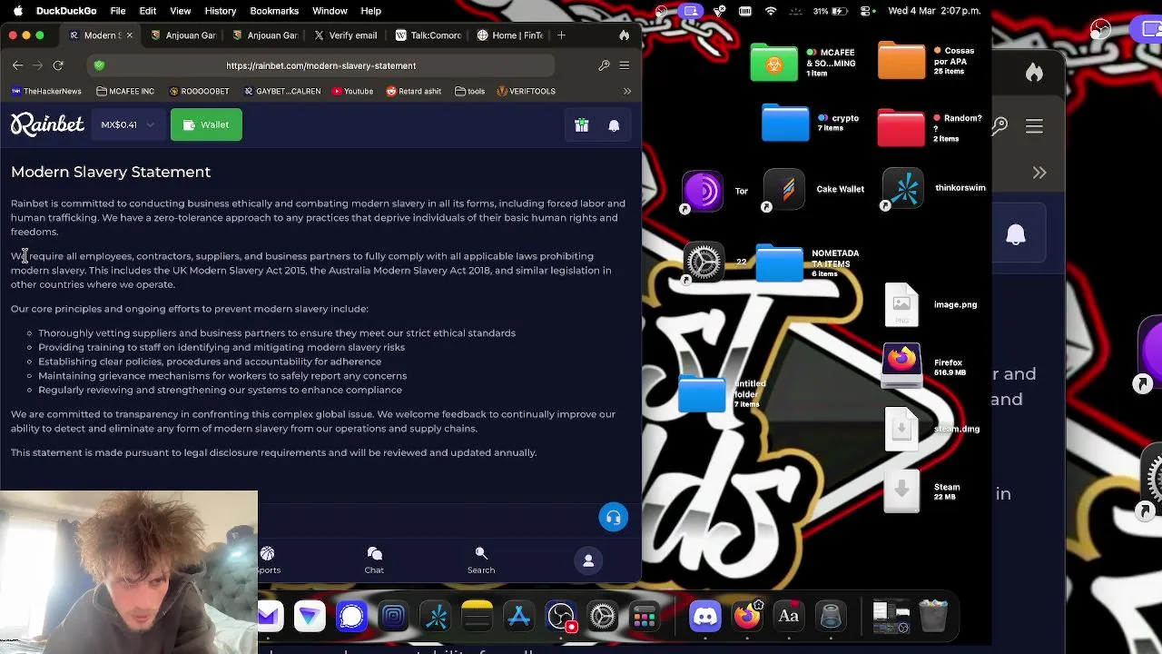Open Discord from the Dock
This screenshot has width=1162, height=654.
click(x=705, y=617)
